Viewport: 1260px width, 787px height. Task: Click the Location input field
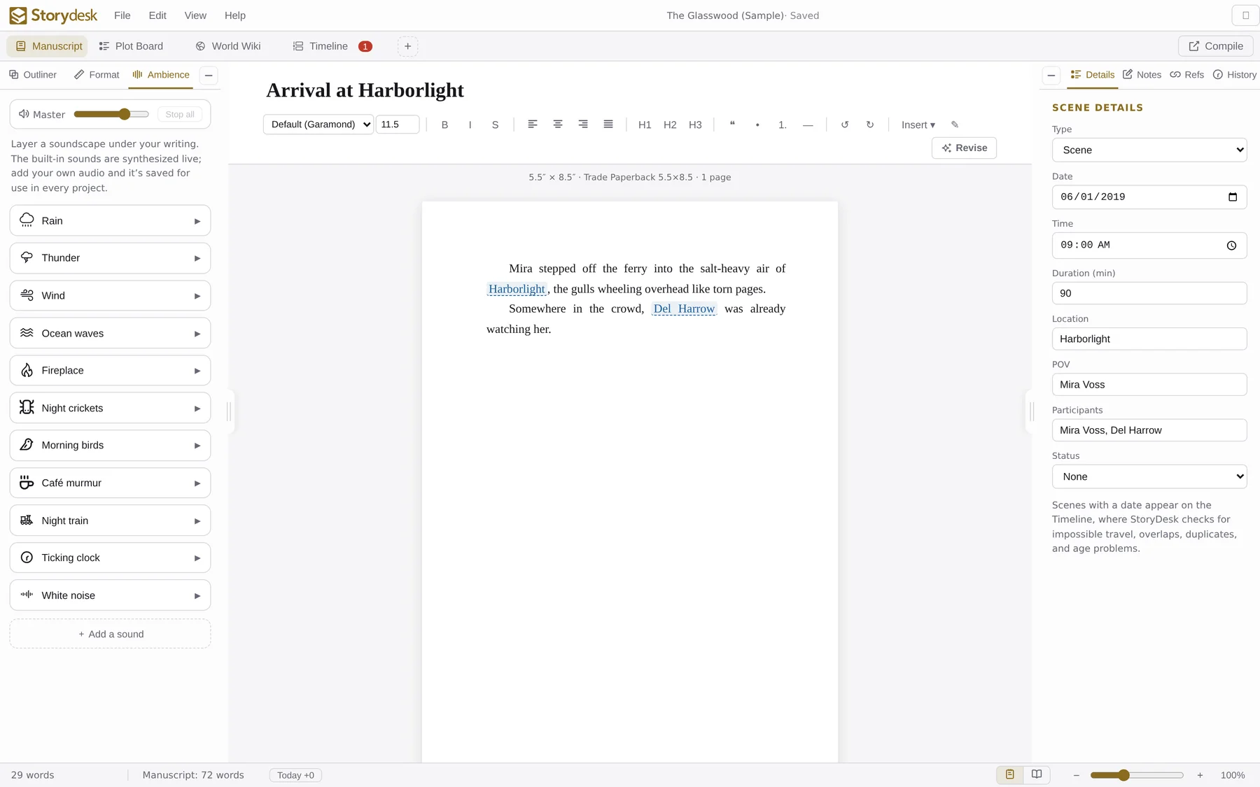(x=1149, y=339)
